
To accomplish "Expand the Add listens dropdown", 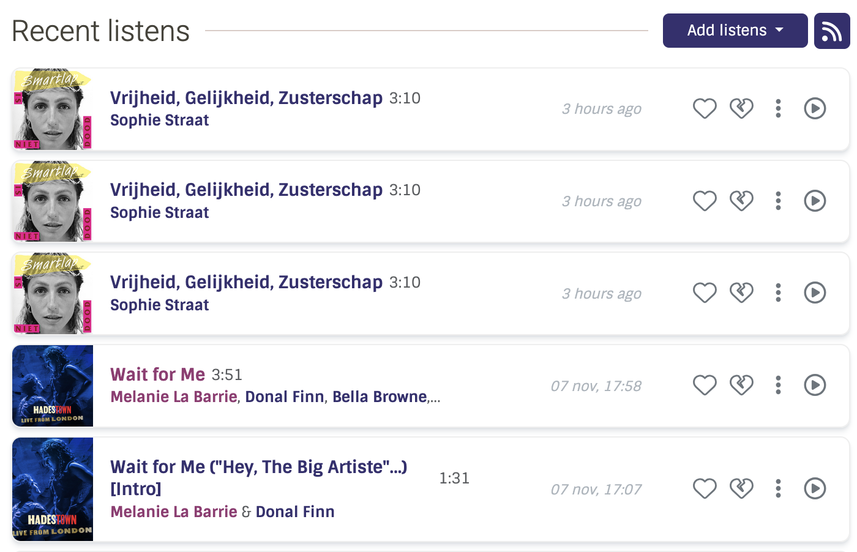I will tap(735, 31).
